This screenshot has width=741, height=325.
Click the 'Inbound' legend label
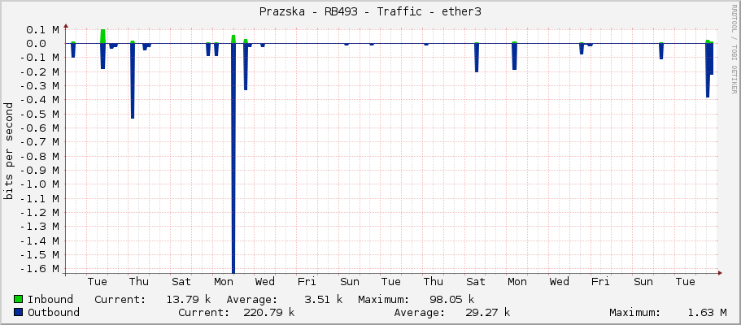click(50, 299)
